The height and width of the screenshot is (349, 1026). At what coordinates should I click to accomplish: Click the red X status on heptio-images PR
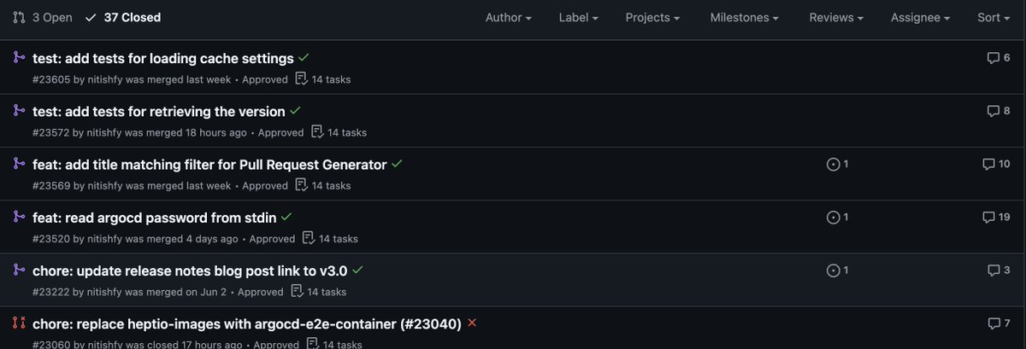(x=472, y=323)
